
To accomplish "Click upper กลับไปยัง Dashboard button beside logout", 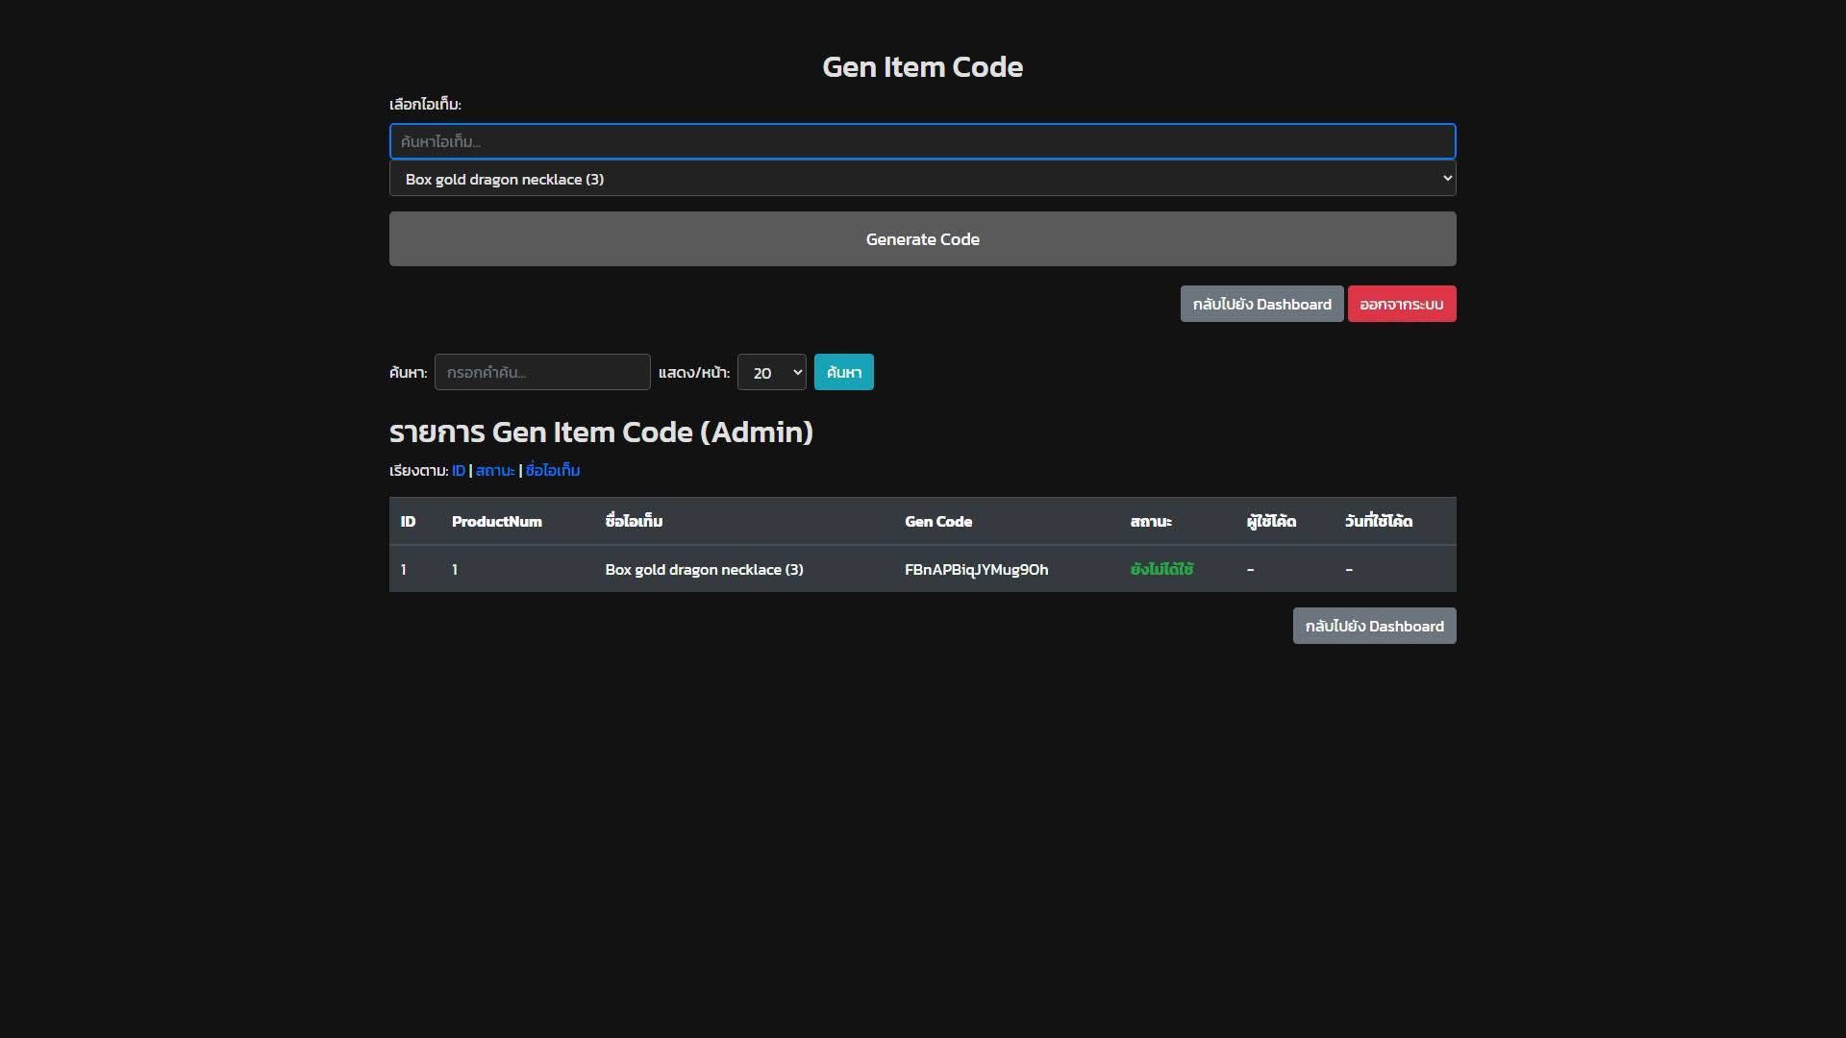I will (x=1261, y=304).
